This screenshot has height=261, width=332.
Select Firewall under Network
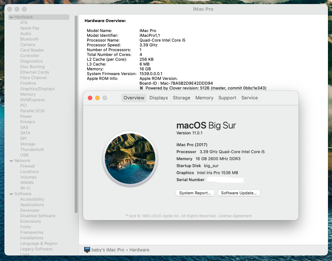[28, 166]
